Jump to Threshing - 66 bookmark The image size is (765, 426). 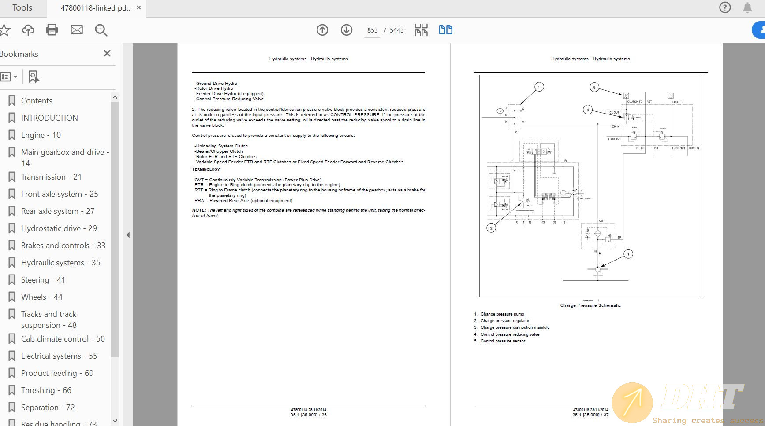pyautogui.click(x=46, y=390)
